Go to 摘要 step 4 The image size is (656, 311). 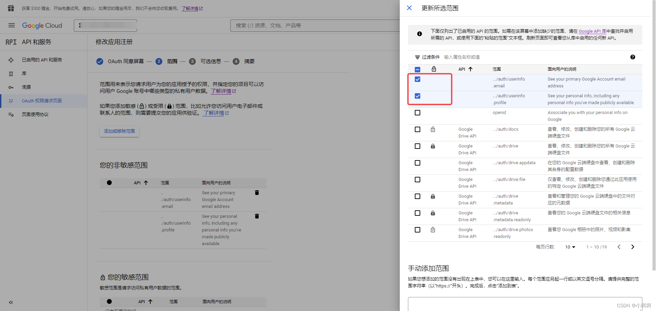click(x=244, y=61)
